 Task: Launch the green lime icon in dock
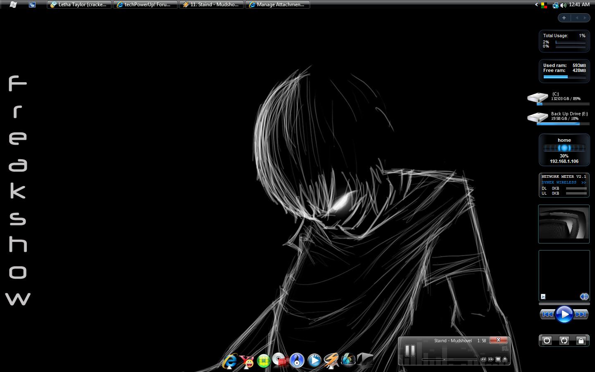(264, 361)
